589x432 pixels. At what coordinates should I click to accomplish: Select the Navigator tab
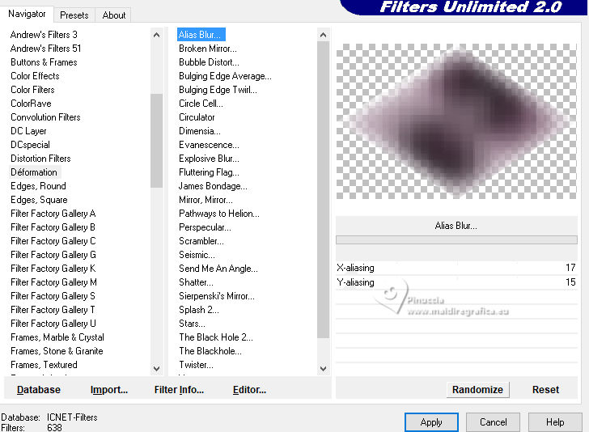click(x=27, y=14)
